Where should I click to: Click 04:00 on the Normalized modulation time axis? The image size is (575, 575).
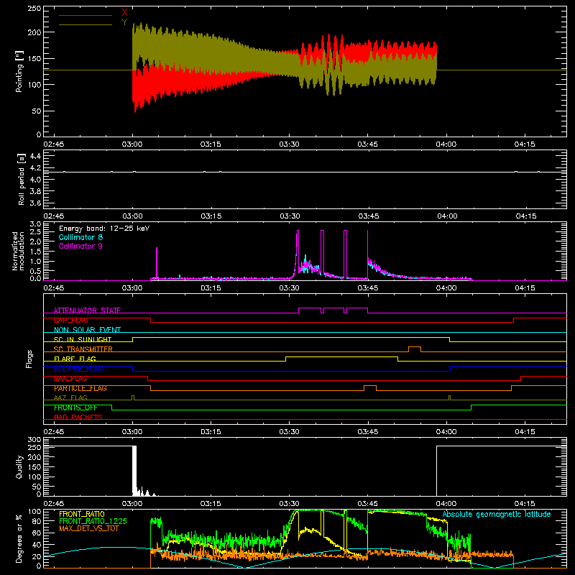446,288
